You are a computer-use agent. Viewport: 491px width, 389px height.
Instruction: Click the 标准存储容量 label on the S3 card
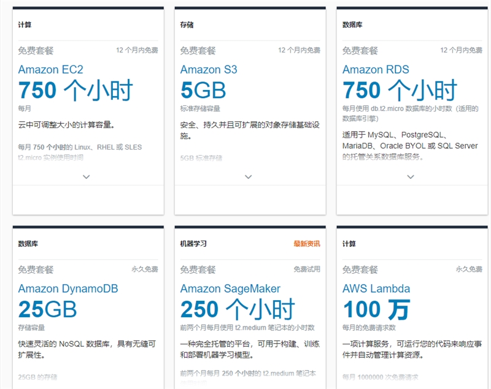200,108
